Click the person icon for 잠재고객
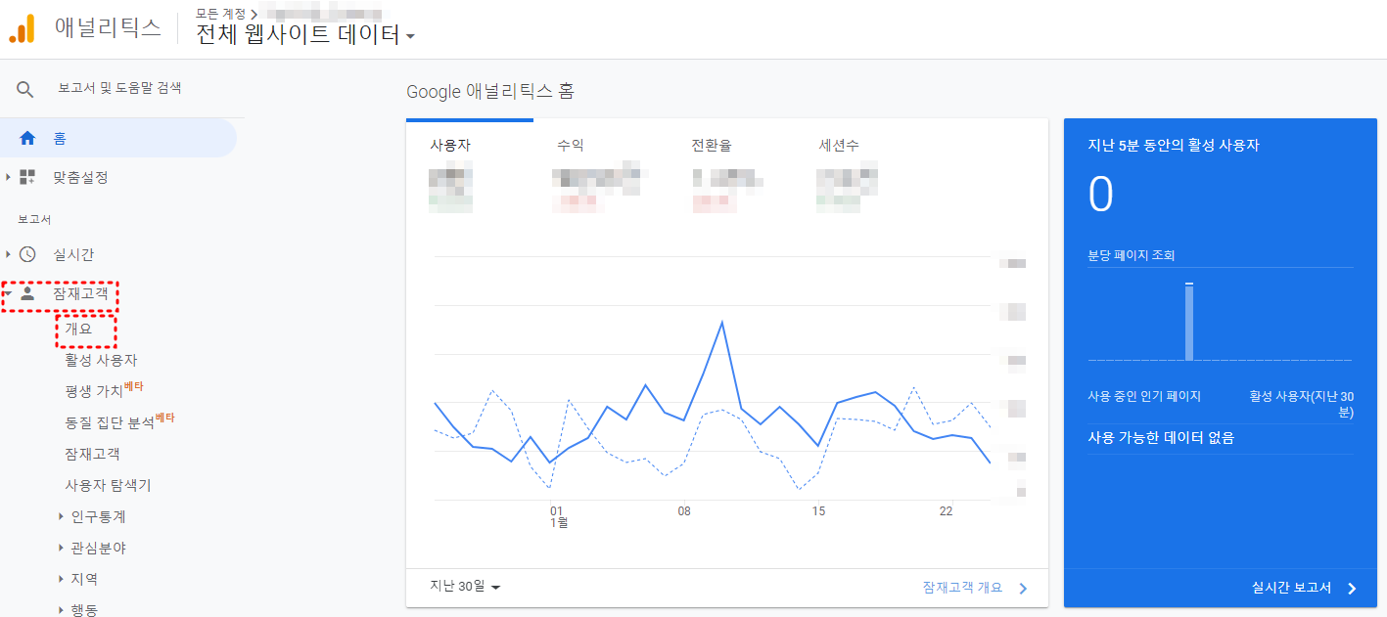 coord(27,293)
